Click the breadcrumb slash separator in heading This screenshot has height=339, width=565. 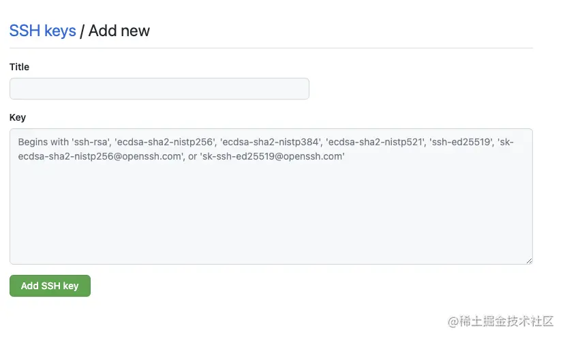click(82, 31)
